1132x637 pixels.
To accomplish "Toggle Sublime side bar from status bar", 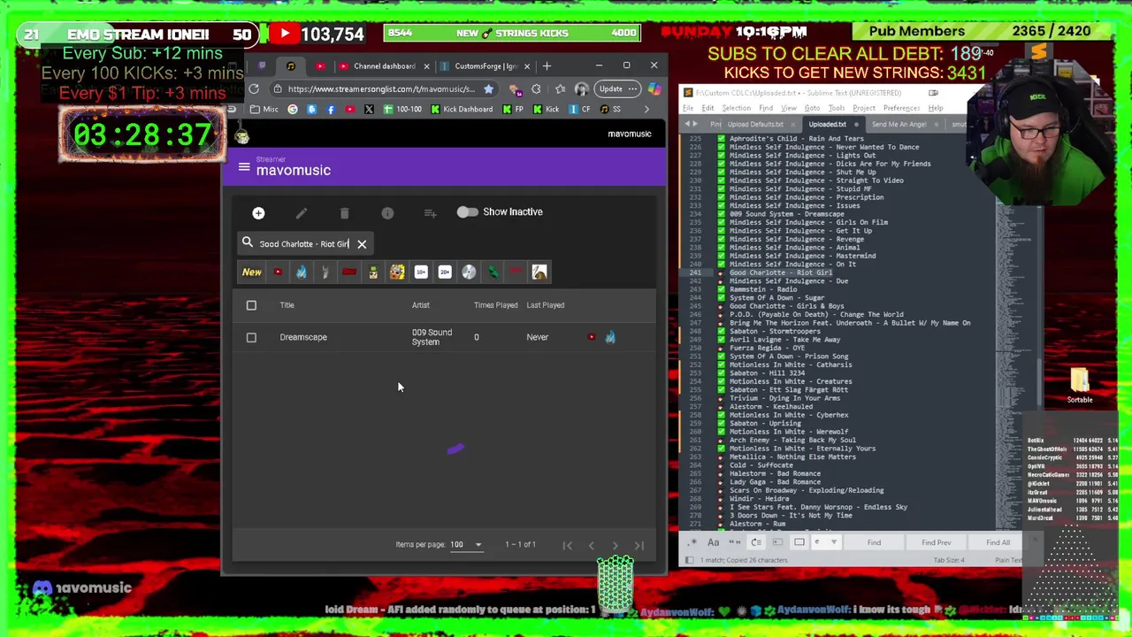I will click(x=690, y=560).
